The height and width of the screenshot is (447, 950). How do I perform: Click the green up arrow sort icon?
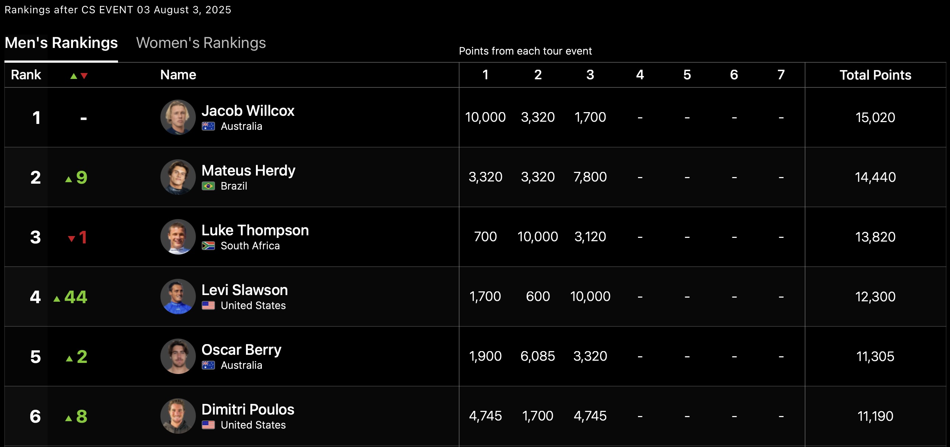coord(74,76)
